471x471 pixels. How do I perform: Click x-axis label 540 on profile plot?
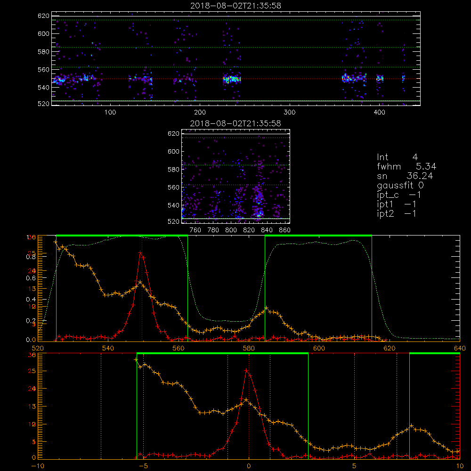(108, 349)
